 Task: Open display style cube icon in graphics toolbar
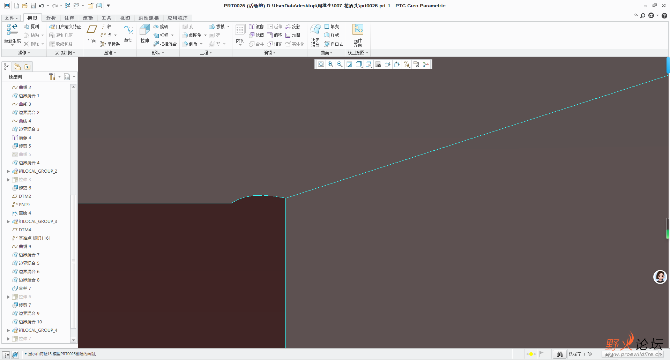coord(359,64)
